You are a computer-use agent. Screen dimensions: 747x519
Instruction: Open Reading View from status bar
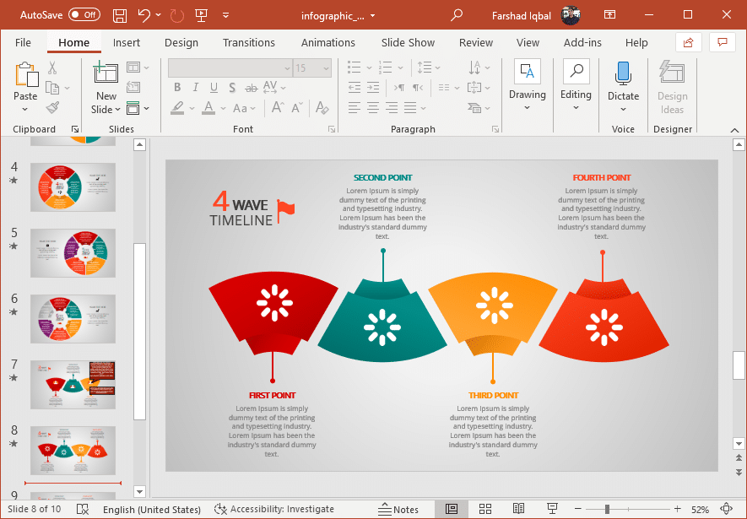[518, 509]
